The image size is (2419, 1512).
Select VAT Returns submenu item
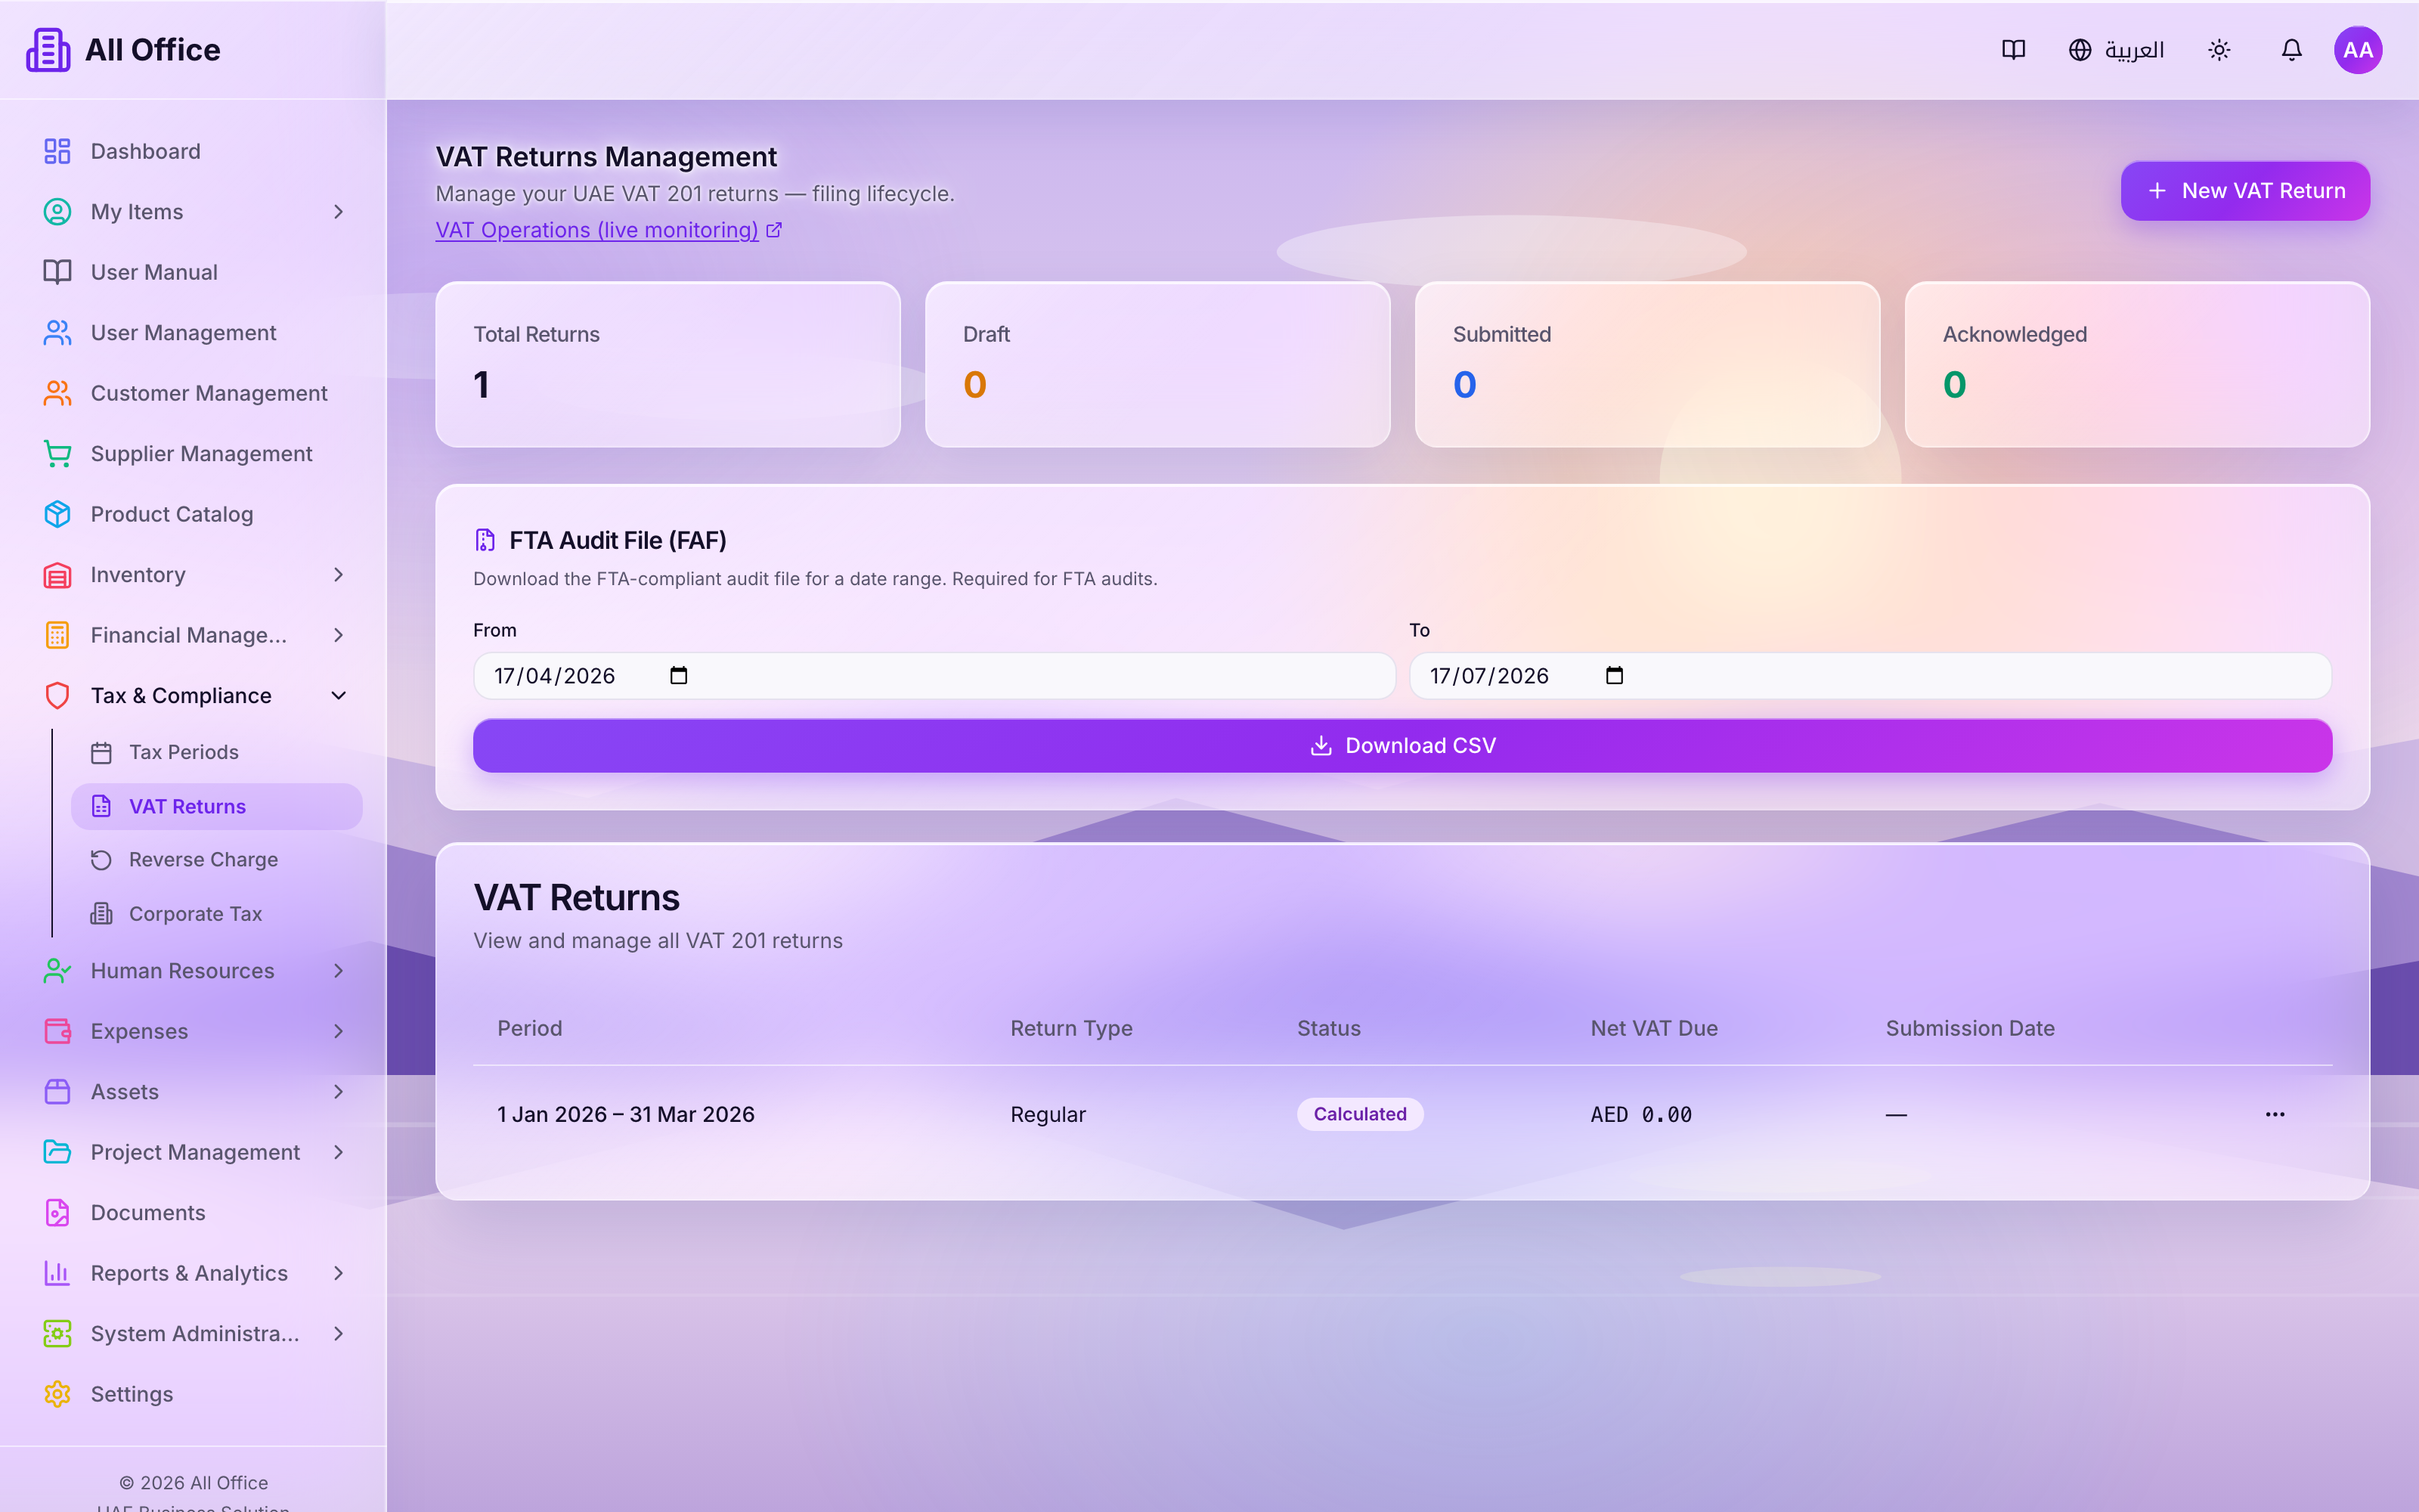[x=216, y=806]
